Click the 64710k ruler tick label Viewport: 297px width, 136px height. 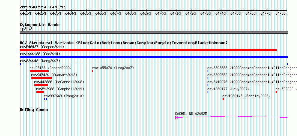[176, 13]
